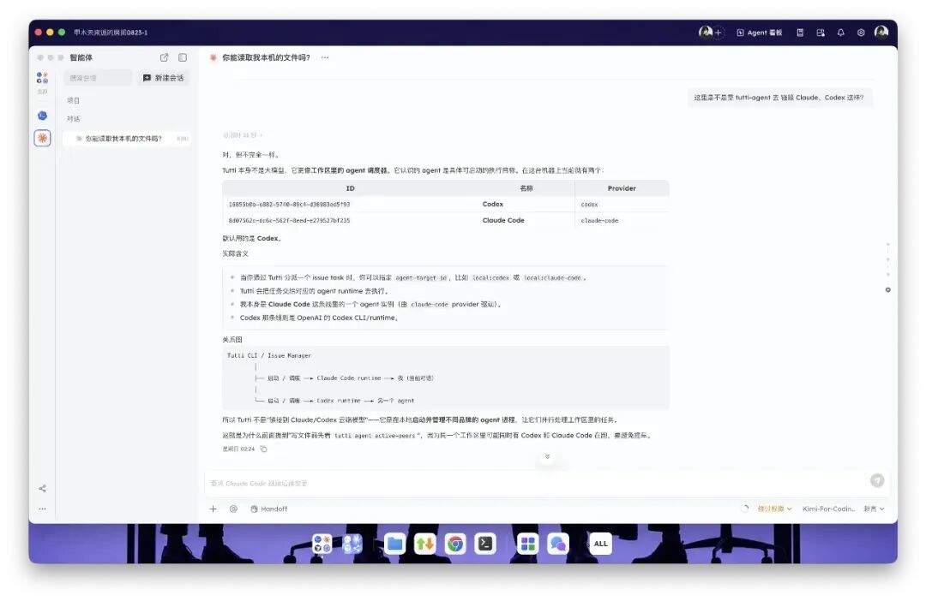This screenshot has height=601, width=926.
Task: Click the claude-code provider cell
Action: [599, 221]
